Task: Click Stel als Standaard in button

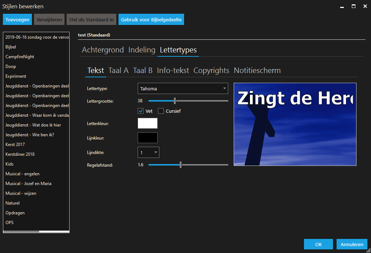Action: click(91, 20)
